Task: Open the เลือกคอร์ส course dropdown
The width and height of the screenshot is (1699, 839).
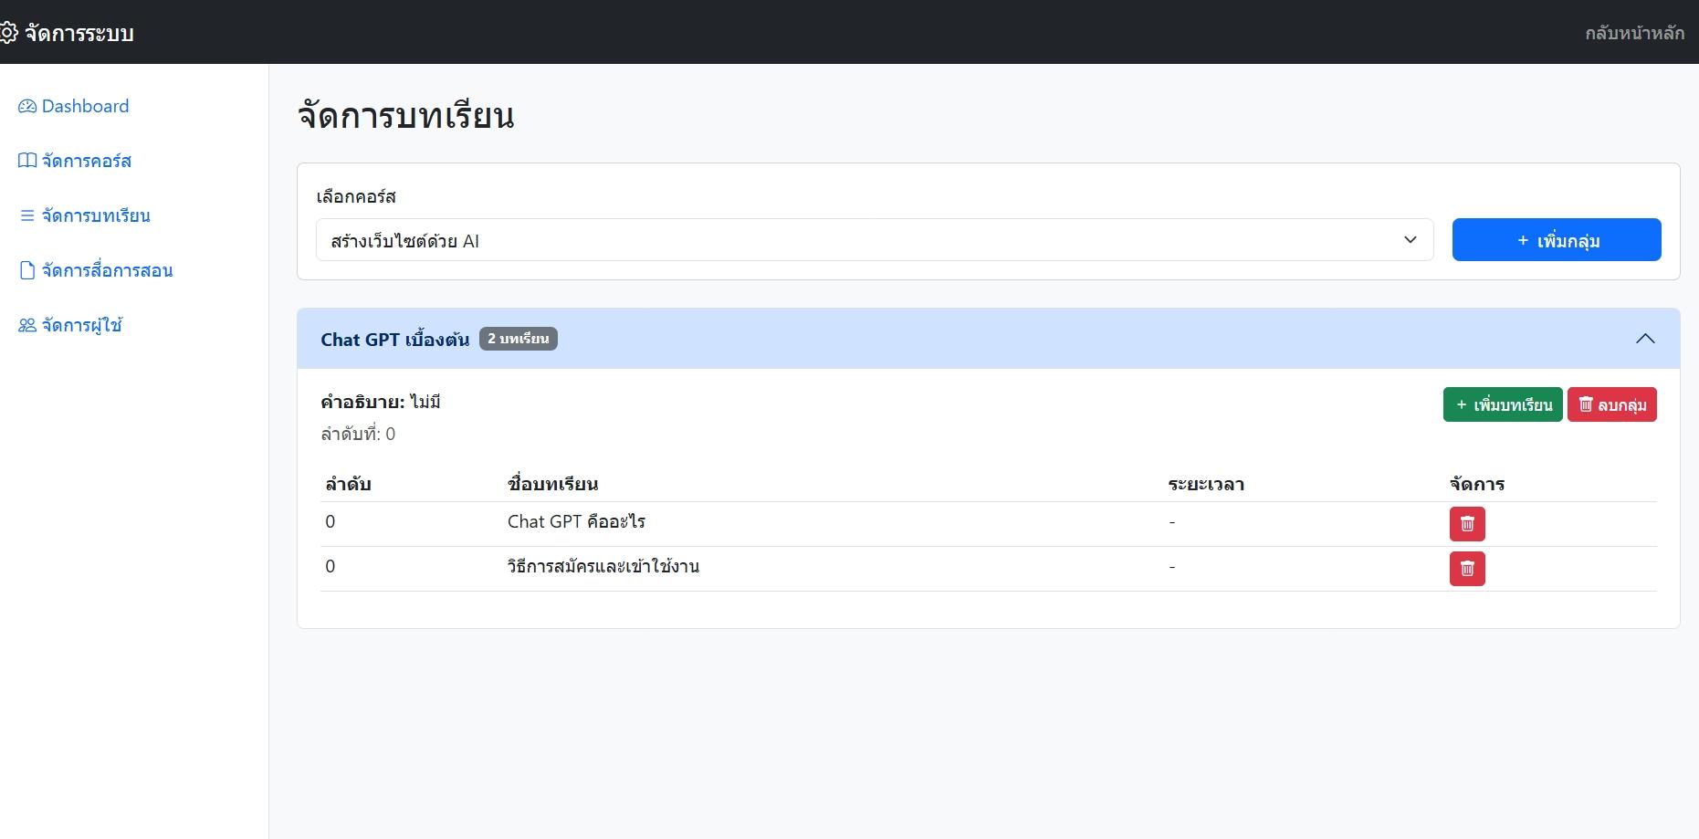Action: (x=875, y=239)
